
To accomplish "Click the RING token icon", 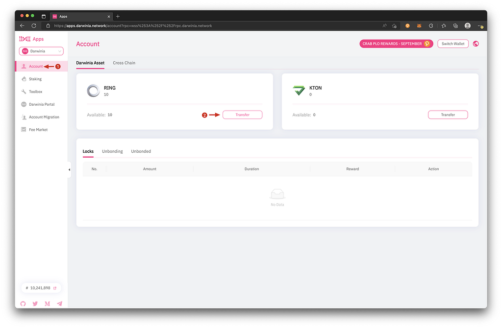I will pos(93,91).
